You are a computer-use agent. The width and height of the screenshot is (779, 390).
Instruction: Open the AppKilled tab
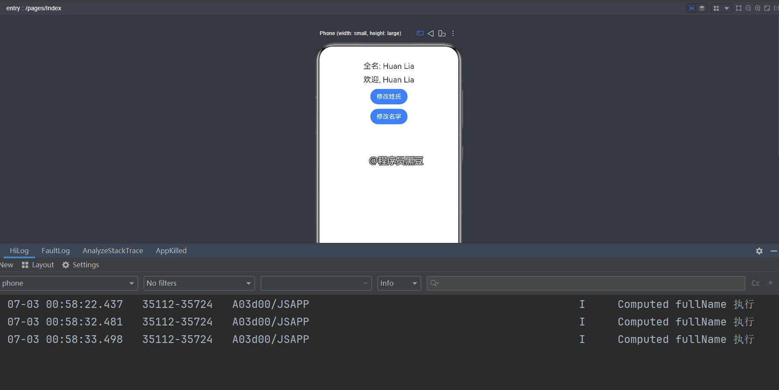tap(171, 251)
